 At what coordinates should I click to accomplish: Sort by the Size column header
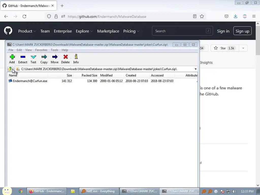tap(60, 75)
